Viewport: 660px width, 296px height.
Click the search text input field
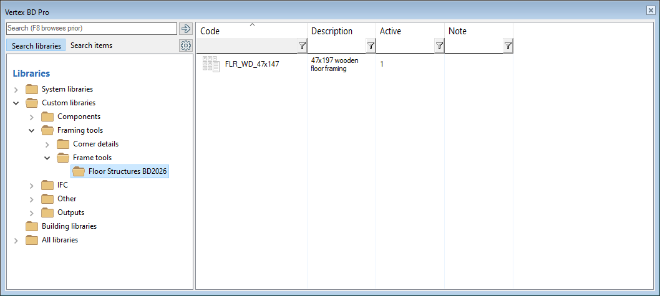[x=91, y=29]
